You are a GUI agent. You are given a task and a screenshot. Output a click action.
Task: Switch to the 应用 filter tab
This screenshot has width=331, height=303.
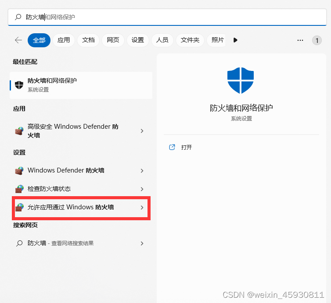coord(64,40)
